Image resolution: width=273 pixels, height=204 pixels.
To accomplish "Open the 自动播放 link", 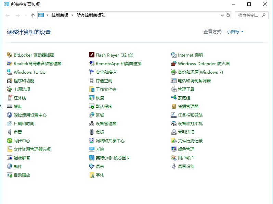I will point(22,175).
